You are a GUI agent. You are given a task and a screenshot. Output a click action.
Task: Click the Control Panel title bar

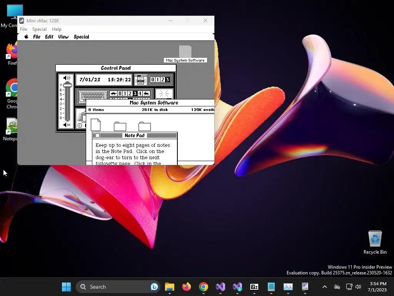[116, 68]
